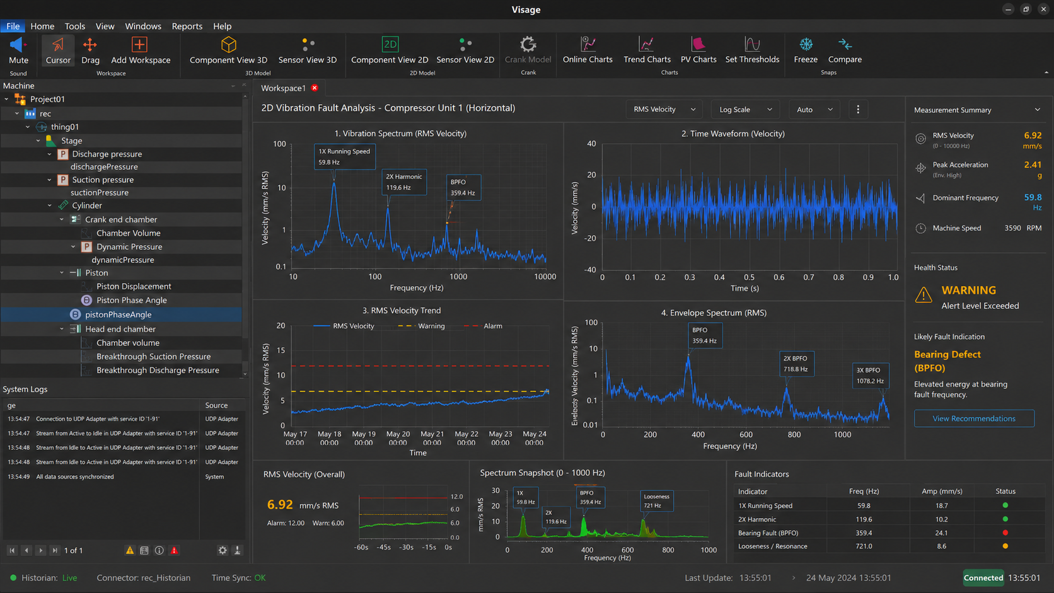The width and height of the screenshot is (1054, 593).
Task: Click the Freeze snowflake icon
Action: click(806, 44)
